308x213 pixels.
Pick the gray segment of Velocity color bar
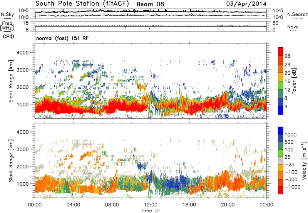pos(281,161)
